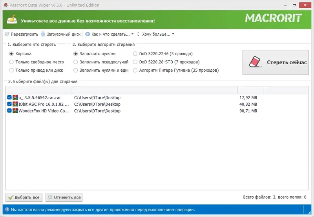
Task: Open the Как и что сделать... menu
Action: 111,34
